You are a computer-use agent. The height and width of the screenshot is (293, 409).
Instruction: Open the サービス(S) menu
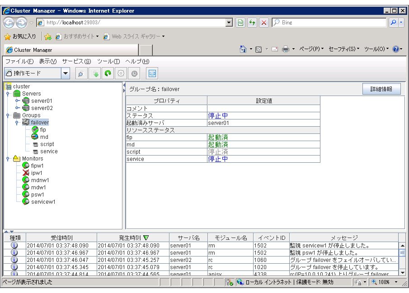(x=76, y=61)
